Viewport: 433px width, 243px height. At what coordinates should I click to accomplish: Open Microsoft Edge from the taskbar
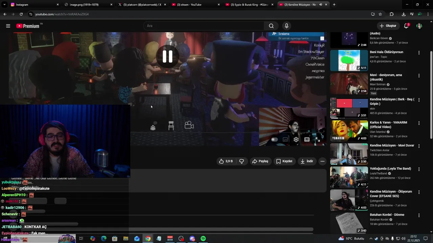104,239
